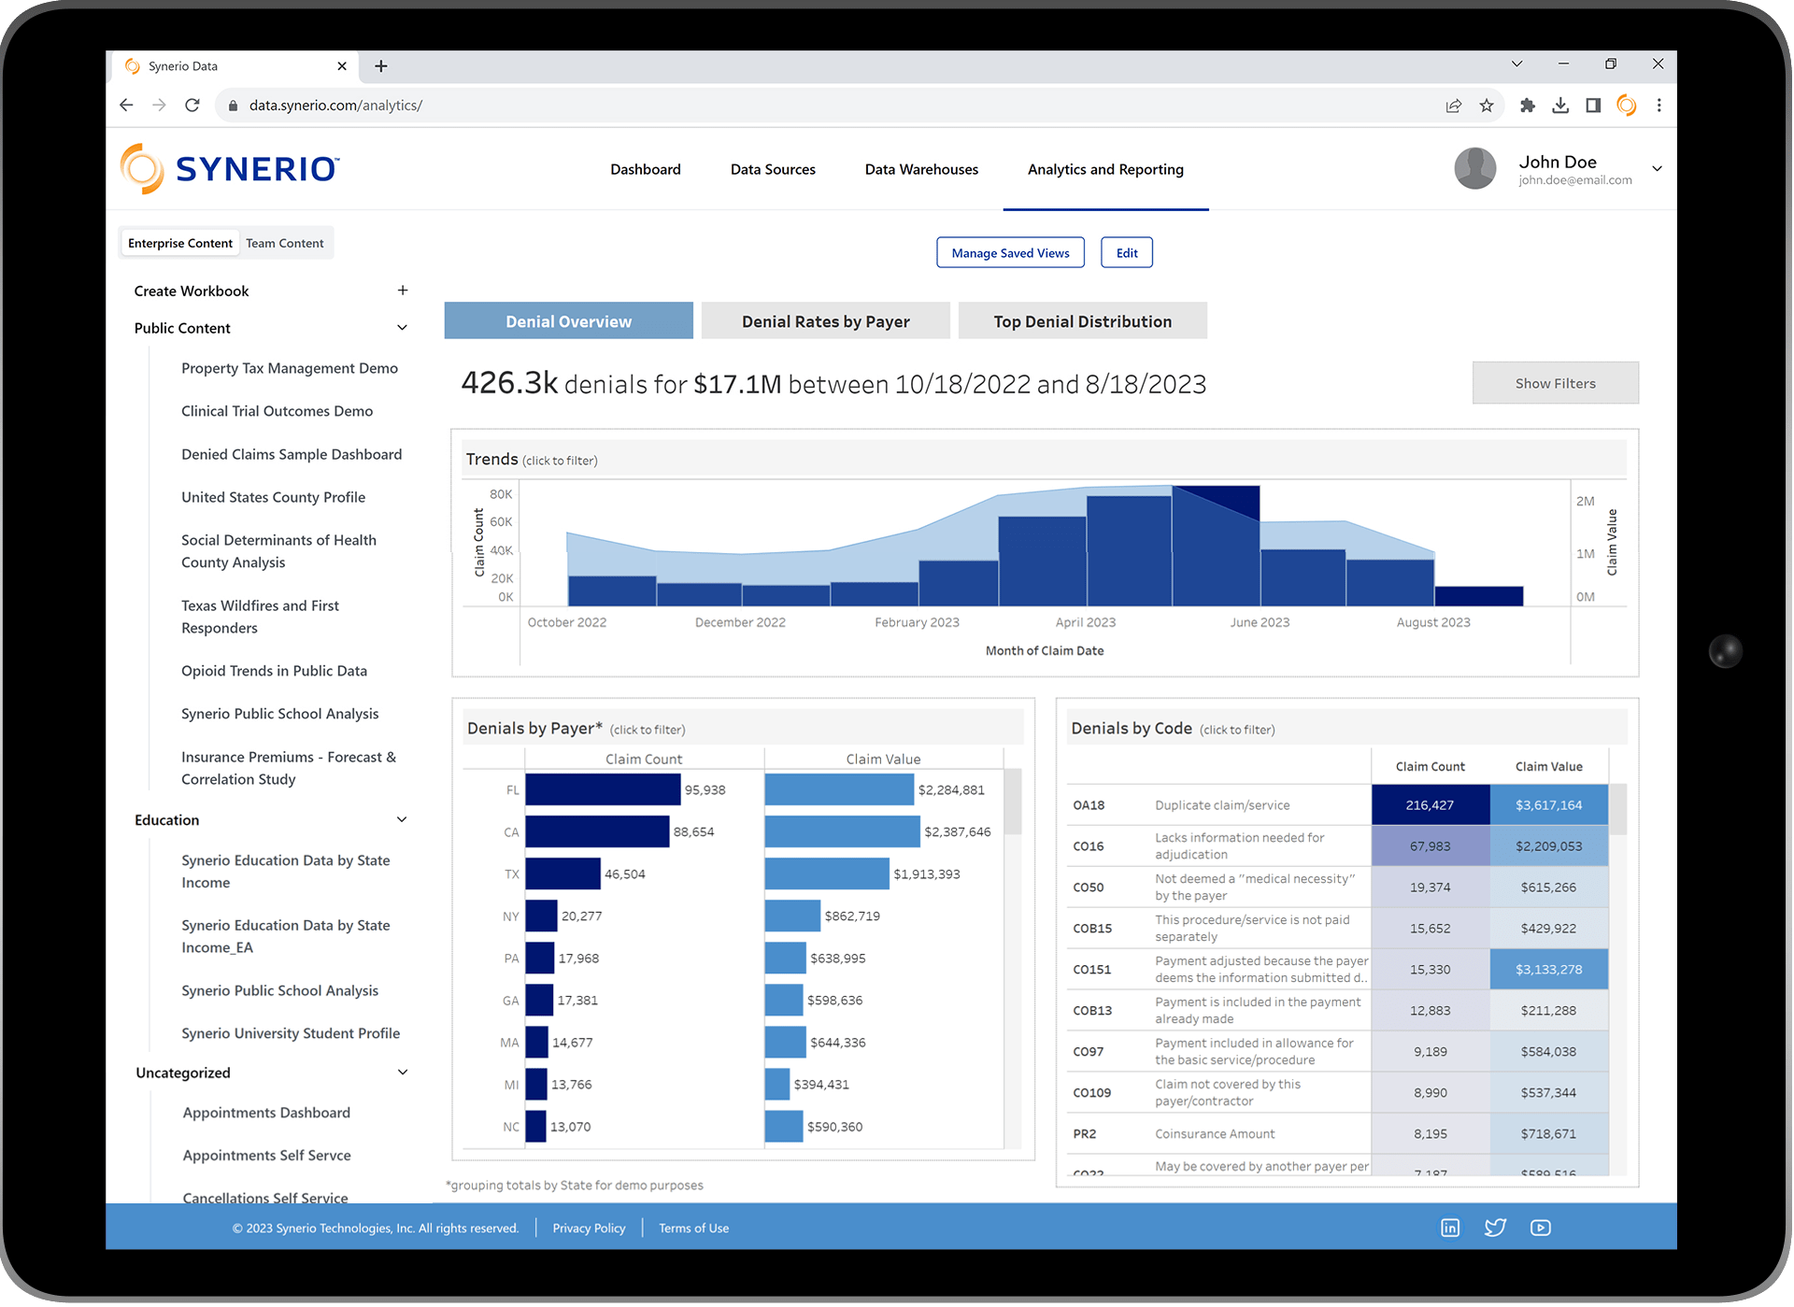The height and width of the screenshot is (1307, 1794).
Task: Open Opioid Trends in Public Data
Action: [274, 671]
